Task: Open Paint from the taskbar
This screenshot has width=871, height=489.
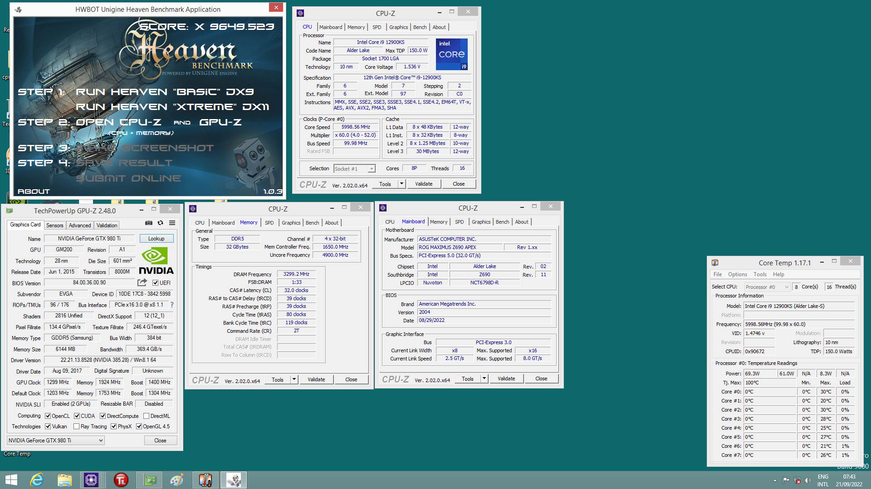Action: tap(177, 480)
